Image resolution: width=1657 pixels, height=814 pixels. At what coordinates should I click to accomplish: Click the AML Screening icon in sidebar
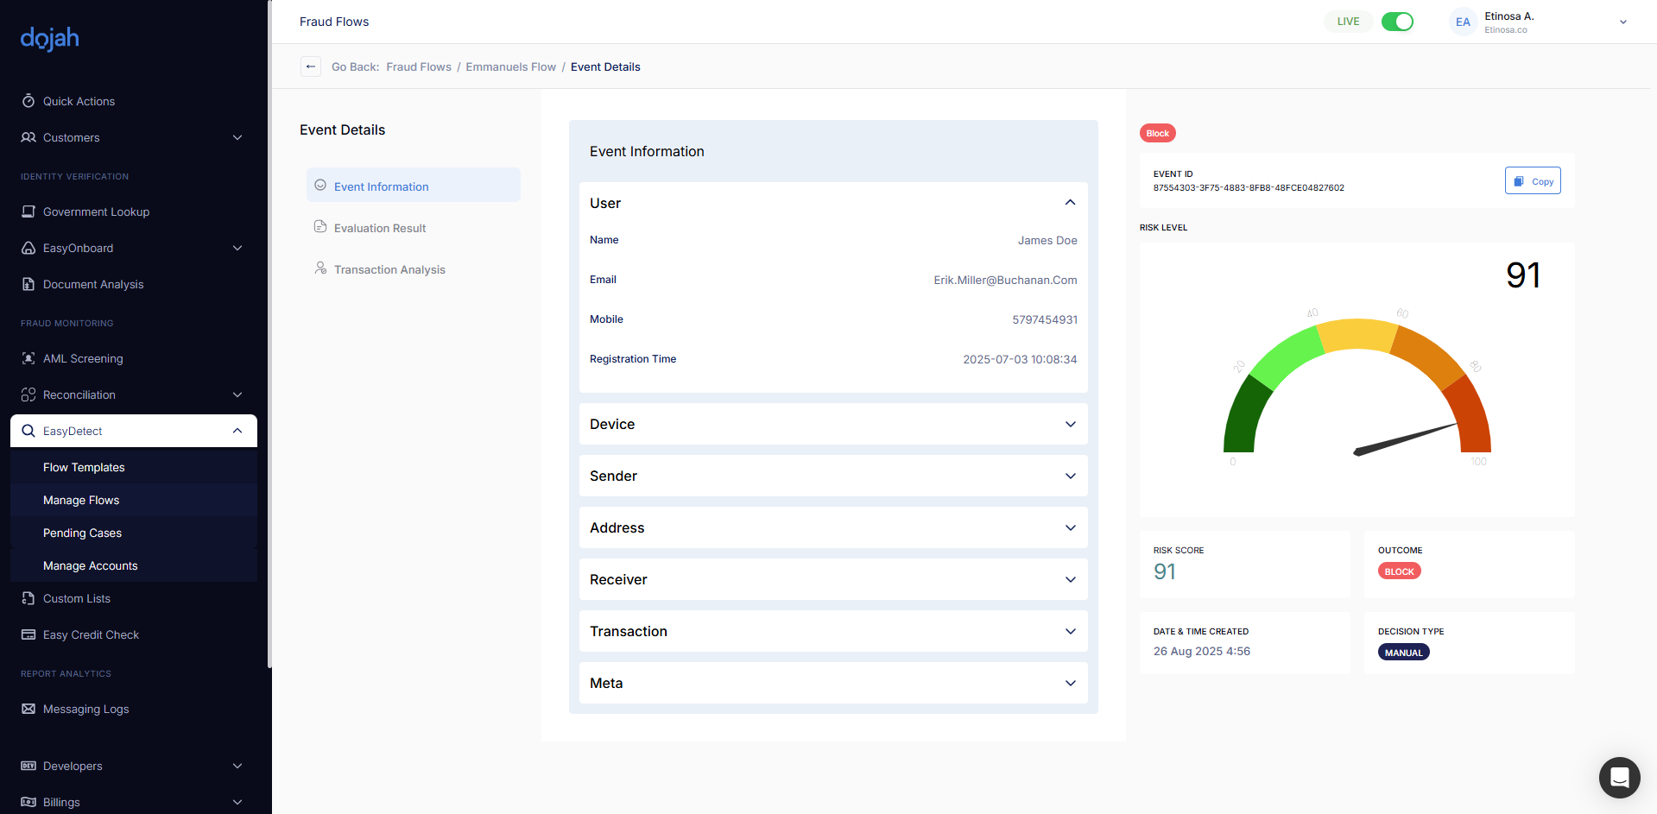(x=28, y=358)
